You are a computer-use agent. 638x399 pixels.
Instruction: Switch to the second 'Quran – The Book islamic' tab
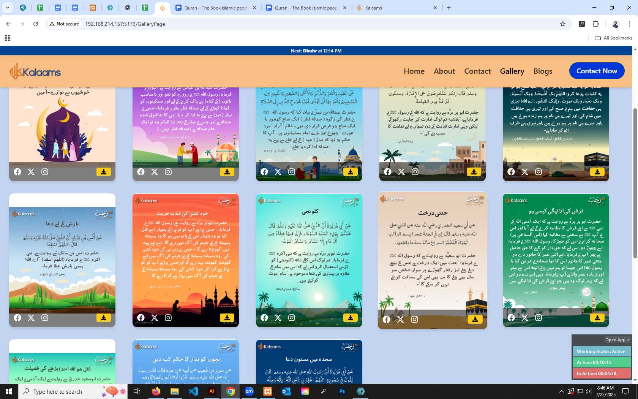pos(306,8)
